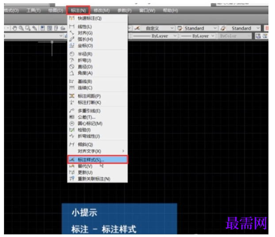Choose 坐标(O) ordinate dimension

click(x=98, y=46)
